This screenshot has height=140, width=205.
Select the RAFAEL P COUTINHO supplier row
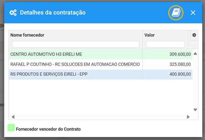click(101, 64)
